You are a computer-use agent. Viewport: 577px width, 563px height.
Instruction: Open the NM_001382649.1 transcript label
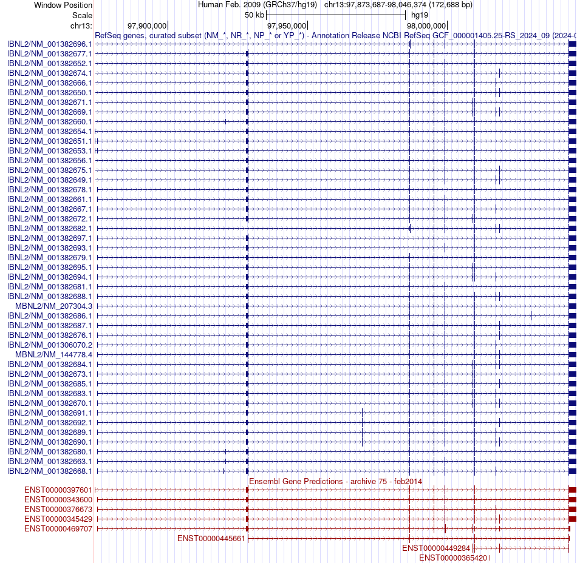[50, 180]
